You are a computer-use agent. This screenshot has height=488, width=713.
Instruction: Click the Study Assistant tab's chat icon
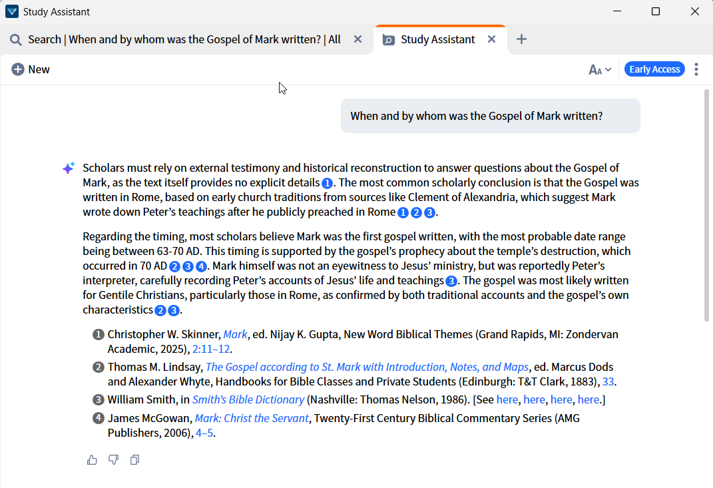click(388, 40)
